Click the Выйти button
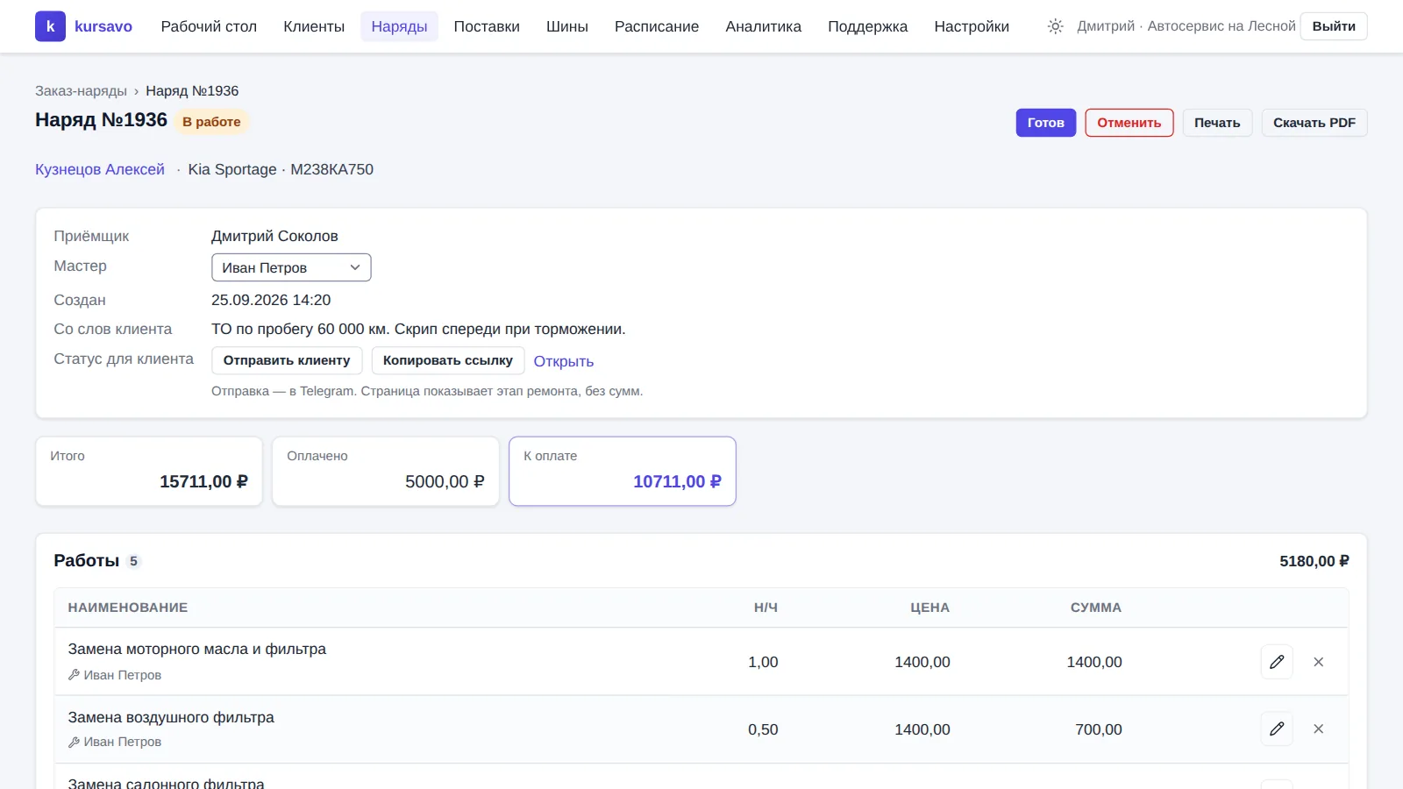Image resolution: width=1403 pixels, height=789 pixels. pyautogui.click(x=1334, y=26)
